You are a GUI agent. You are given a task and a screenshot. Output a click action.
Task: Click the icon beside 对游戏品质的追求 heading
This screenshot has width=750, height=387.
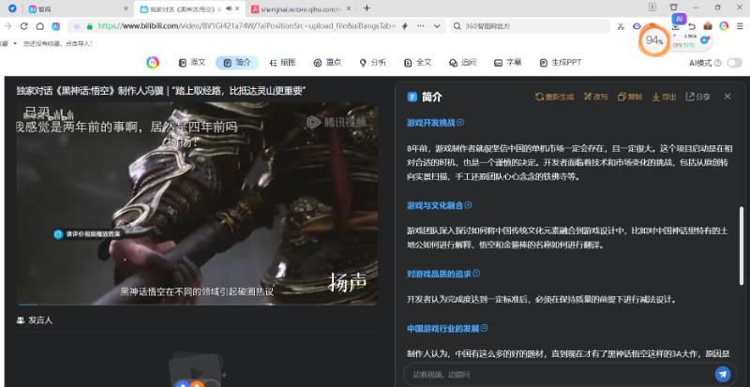[476, 273]
